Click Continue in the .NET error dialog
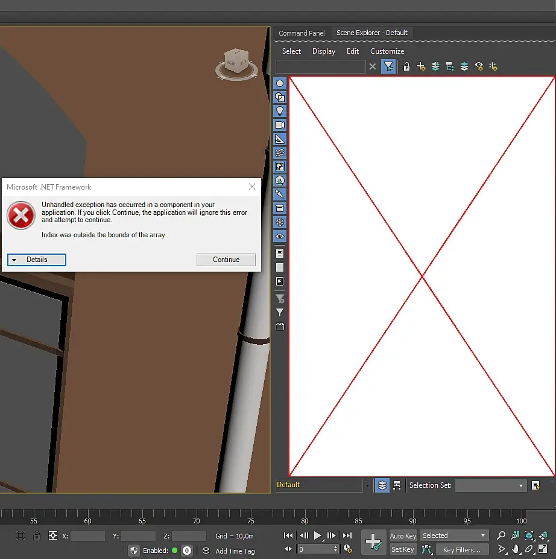The height and width of the screenshot is (559, 556). tap(226, 260)
